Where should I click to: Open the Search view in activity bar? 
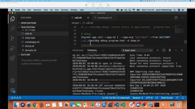pyautogui.click(x=12, y=28)
